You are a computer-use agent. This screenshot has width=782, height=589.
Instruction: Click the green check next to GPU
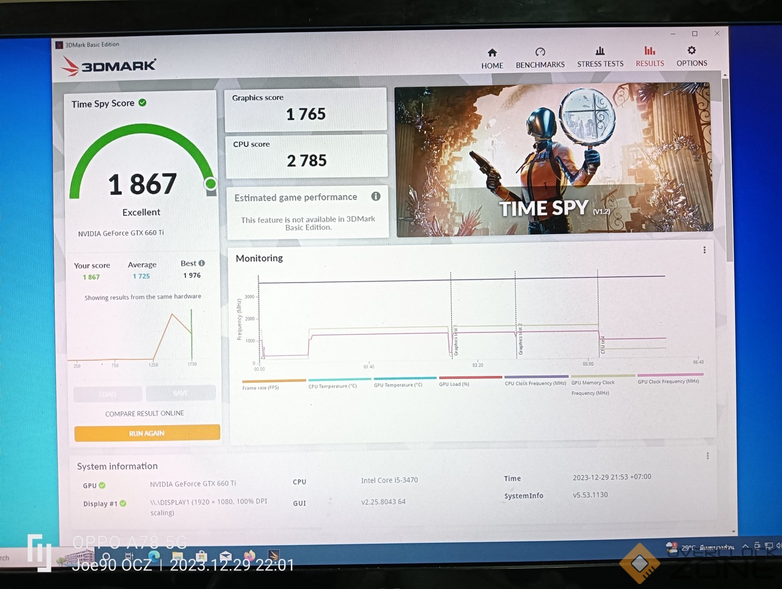tap(102, 485)
